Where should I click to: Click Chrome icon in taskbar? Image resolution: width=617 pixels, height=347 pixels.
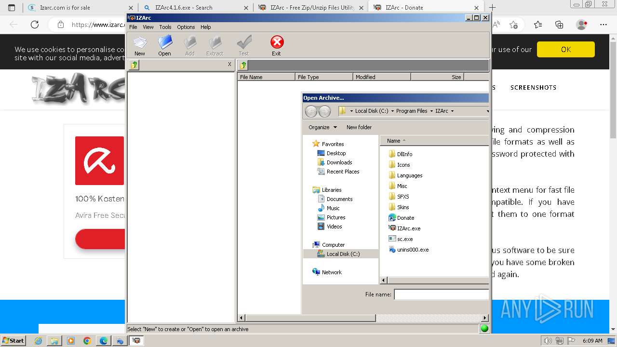point(87,341)
